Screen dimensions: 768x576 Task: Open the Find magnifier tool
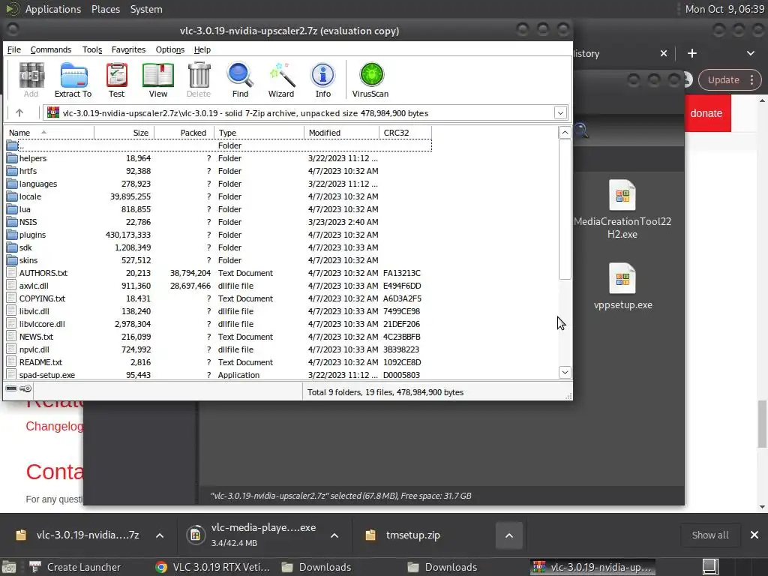pos(240,79)
